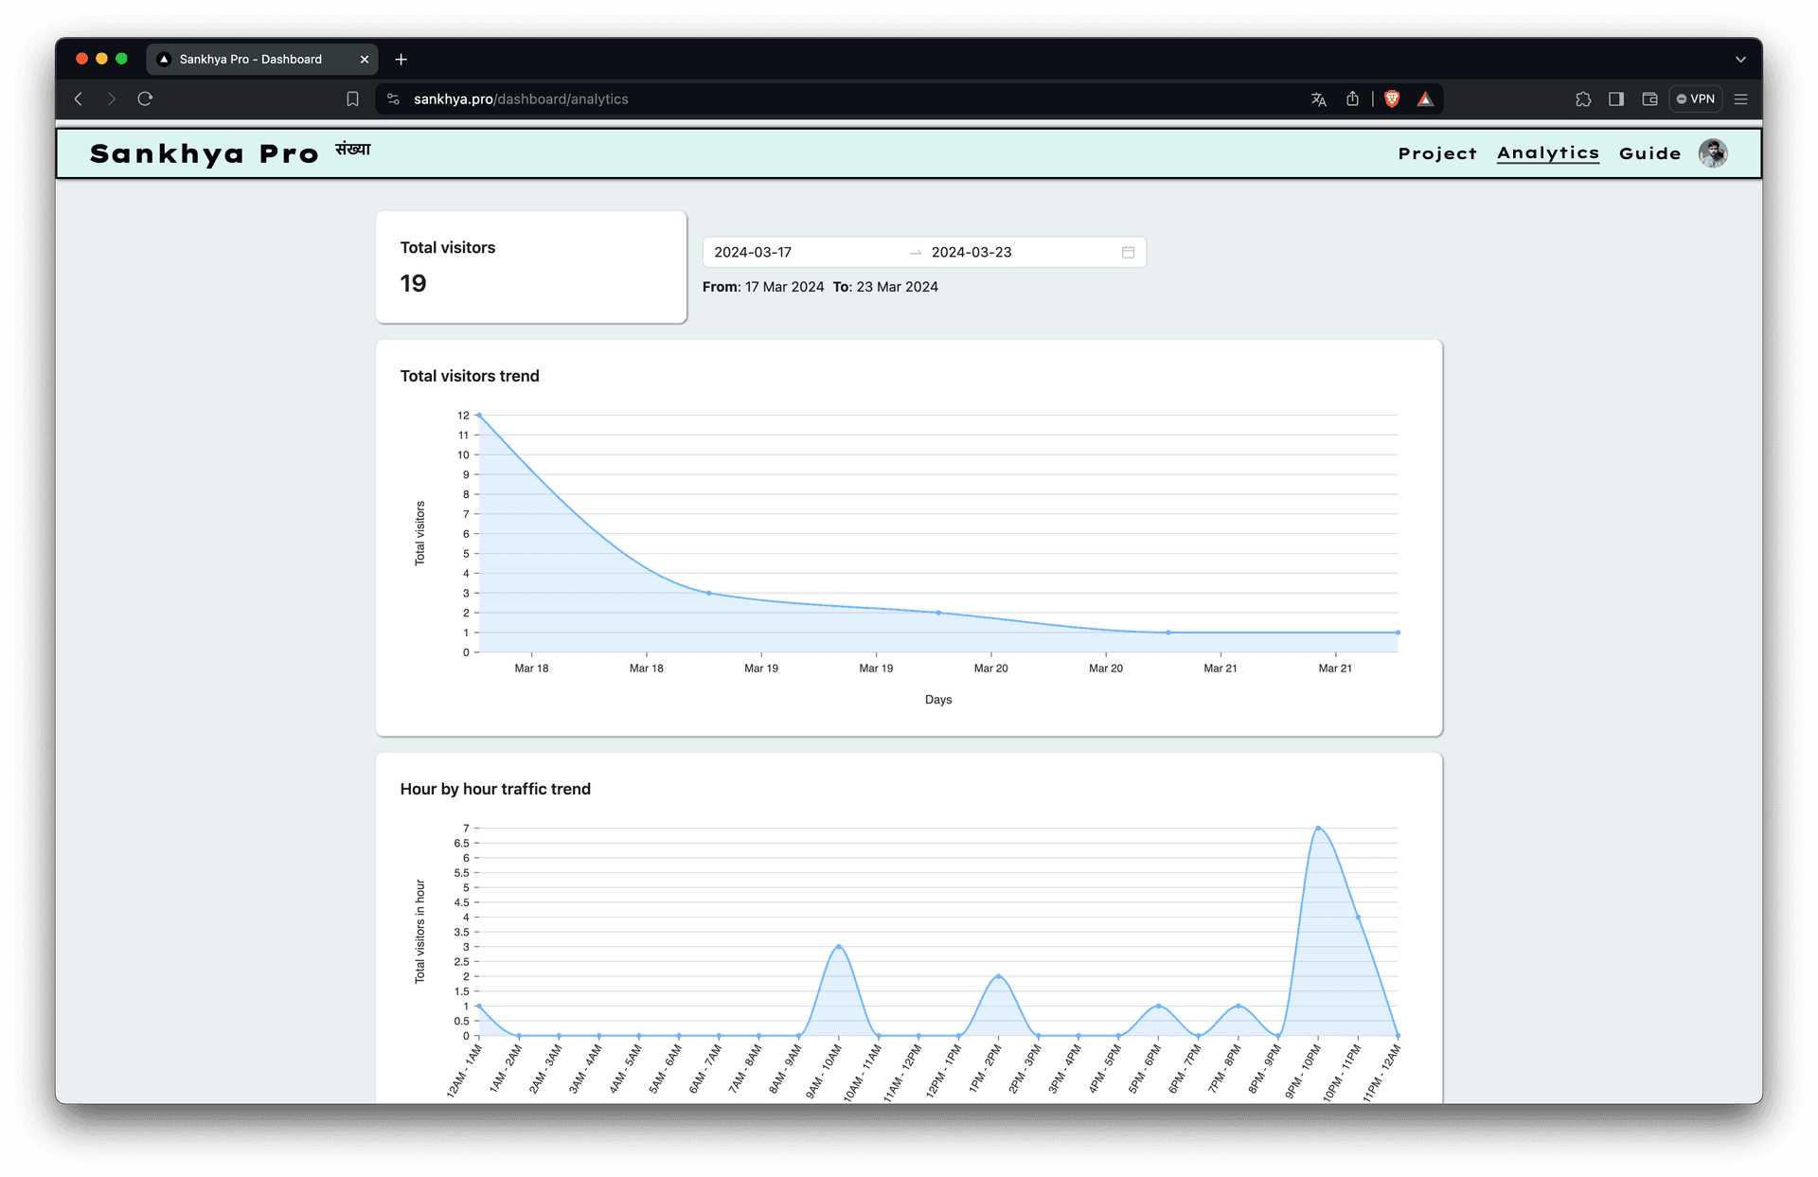Expand the tab search chevron

click(1740, 59)
